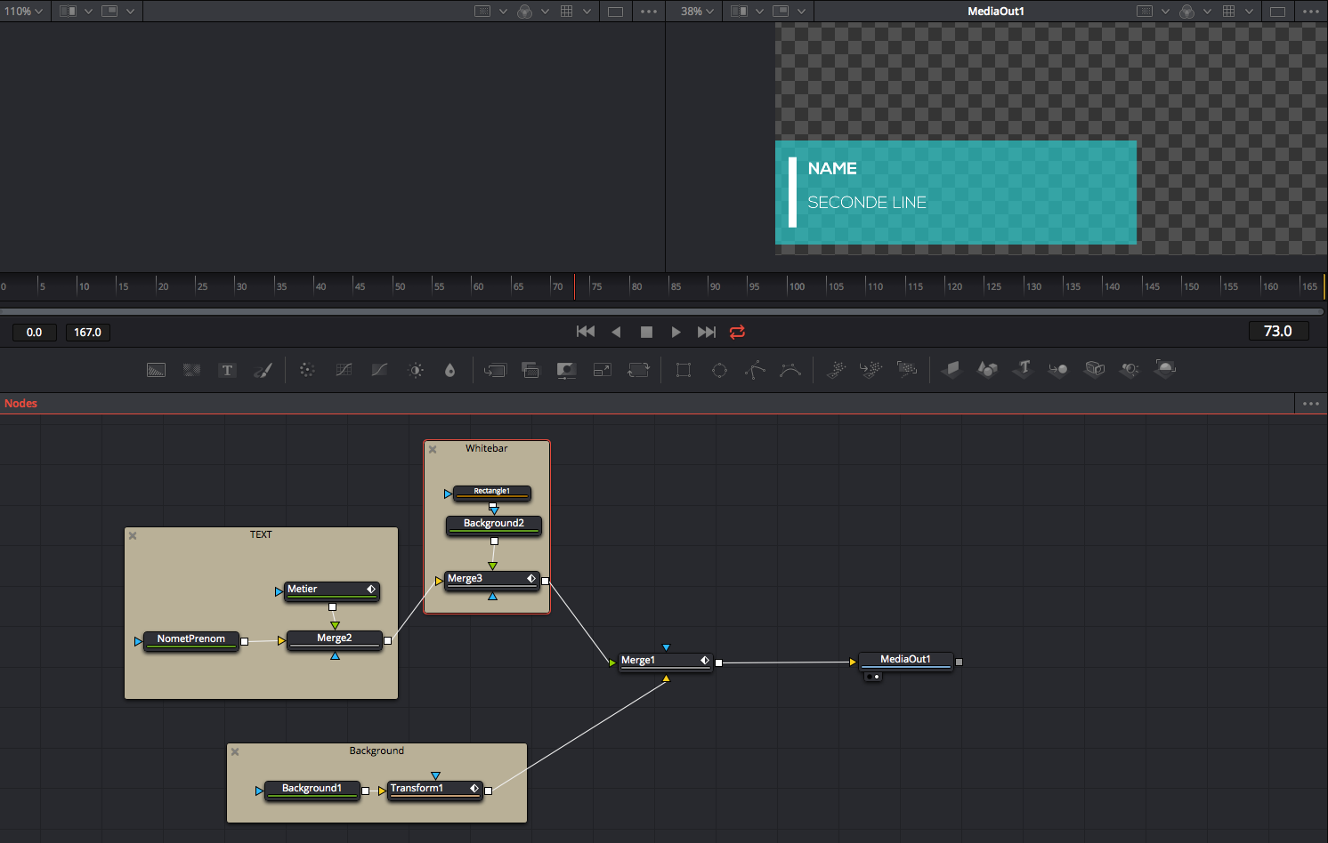Click the render end time field 167.0
The height and width of the screenshot is (843, 1328).
pyautogui.click(x=87, y=333)
